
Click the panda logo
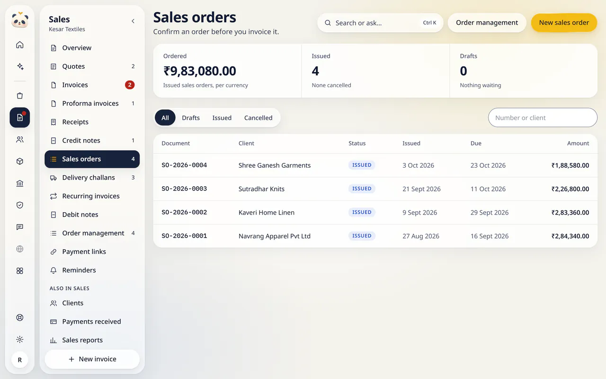click(x=19, y=20)
